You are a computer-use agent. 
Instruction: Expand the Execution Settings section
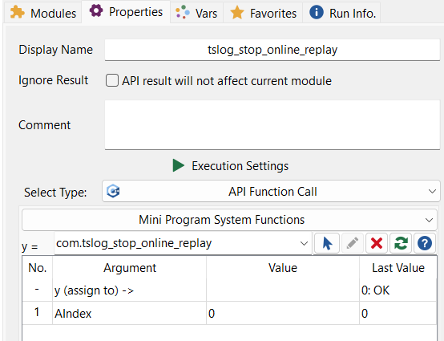tap(231, 165)
